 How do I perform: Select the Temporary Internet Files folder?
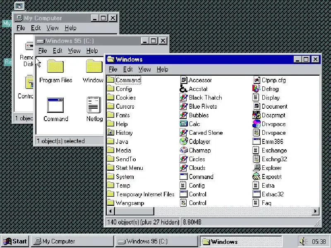pos(110,194)
